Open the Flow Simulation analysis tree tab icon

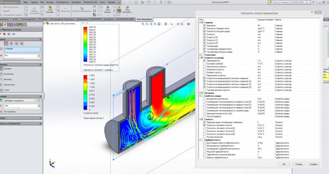(25, 25)
